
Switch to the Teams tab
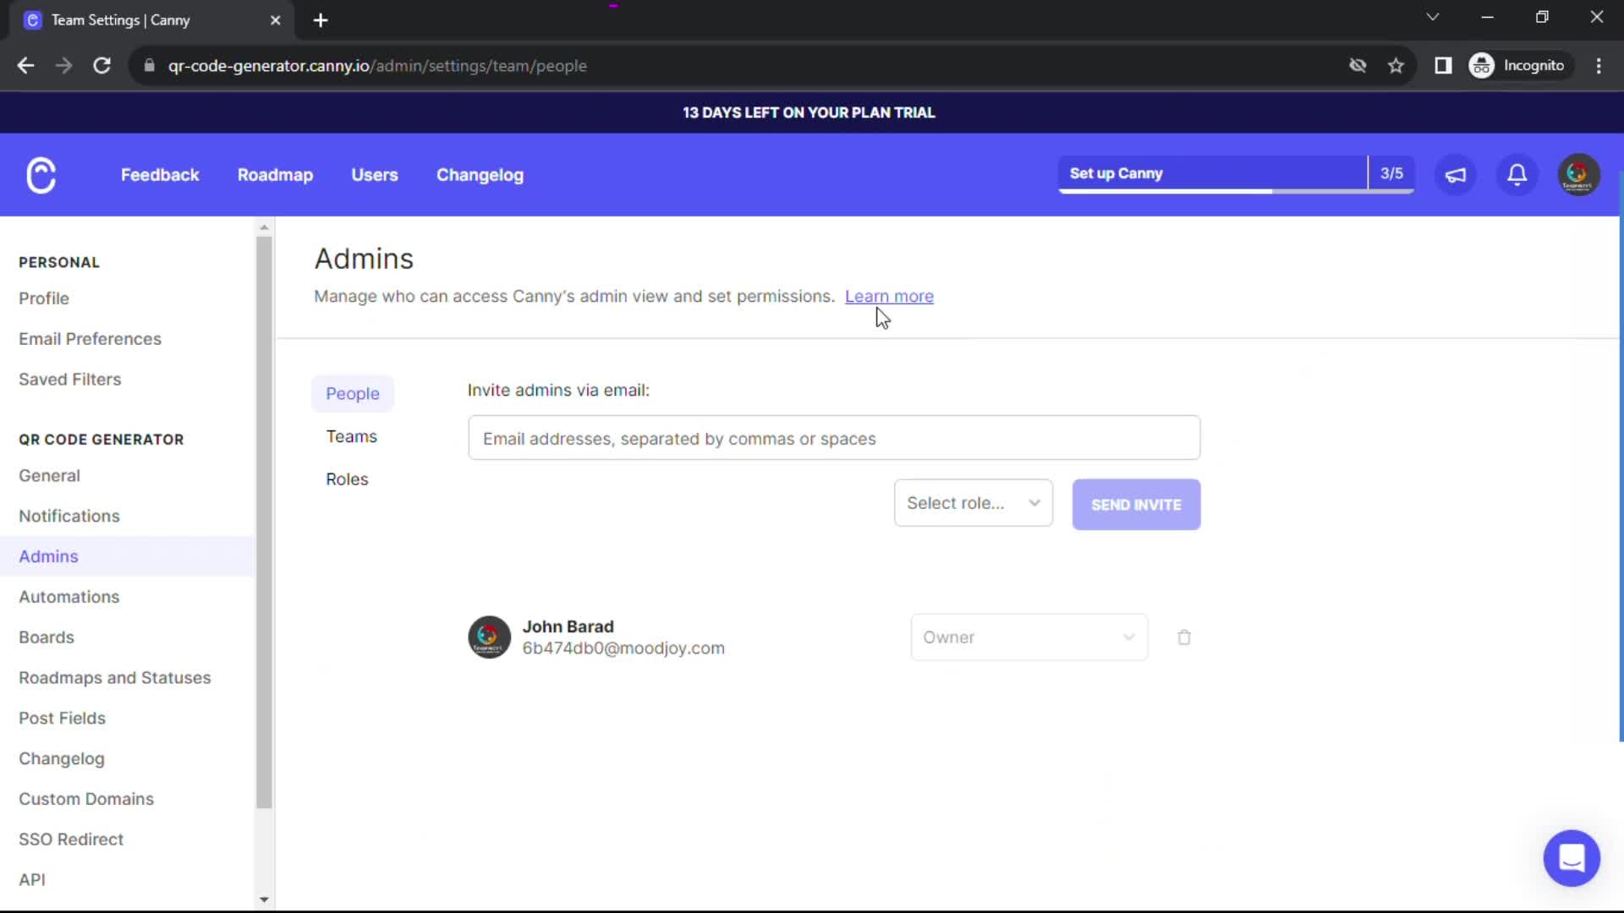point(351,436)
